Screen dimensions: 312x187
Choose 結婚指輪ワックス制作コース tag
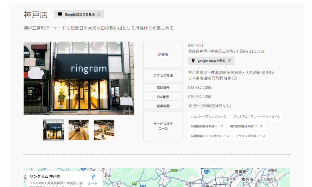click(x=210, y=136)
